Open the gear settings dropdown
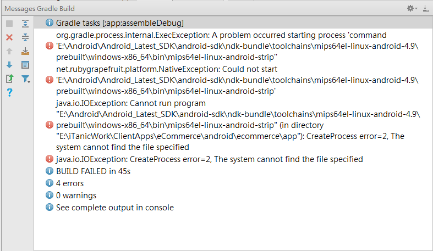 (412, 8)
